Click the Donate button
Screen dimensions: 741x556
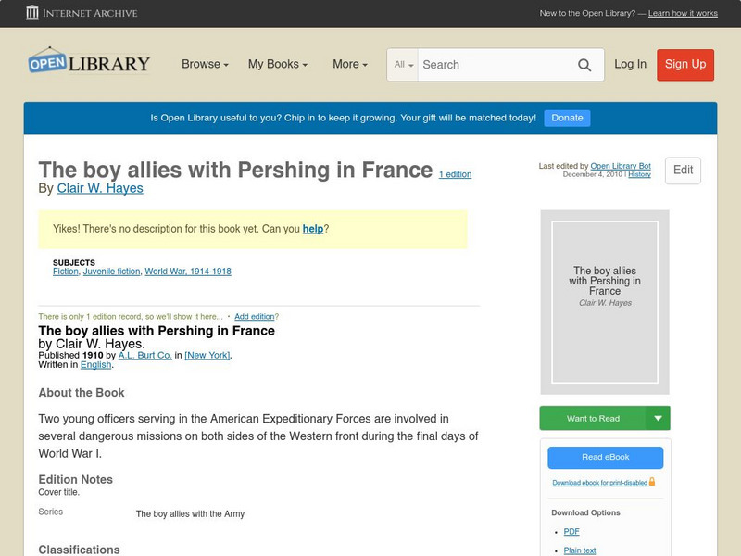click(x=566, y=118)
